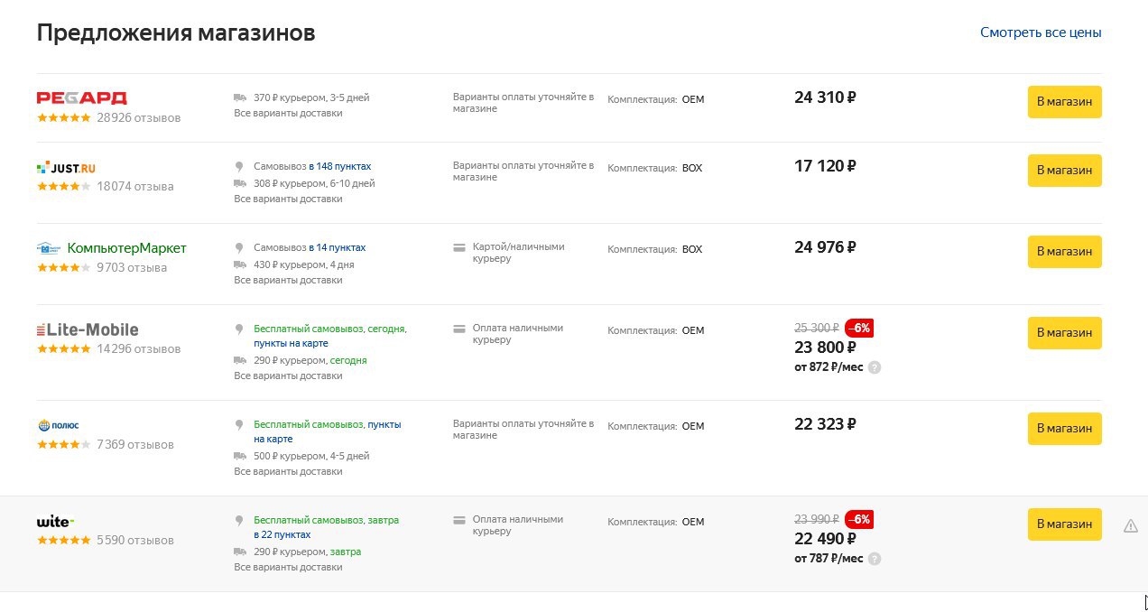Open the JUST.RU store logo
Screen dimensions: 1148x612
pyautogui.click(x=66, y=168)
